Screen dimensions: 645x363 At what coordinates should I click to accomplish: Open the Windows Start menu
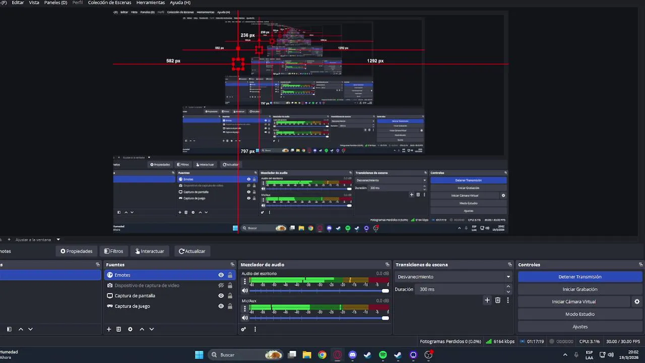point(199,355)
